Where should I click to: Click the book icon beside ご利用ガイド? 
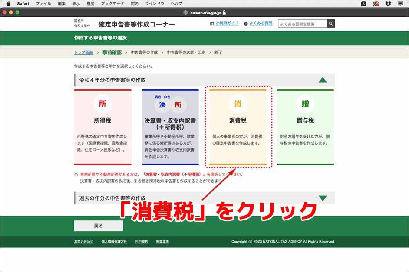pos(212,23)
